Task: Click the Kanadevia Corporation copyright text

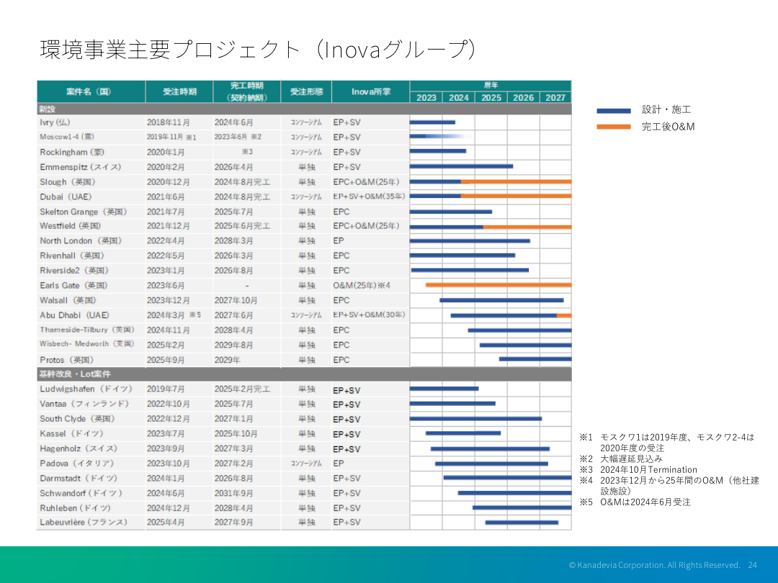Action: pyautogui.click(x=654, y=565)
